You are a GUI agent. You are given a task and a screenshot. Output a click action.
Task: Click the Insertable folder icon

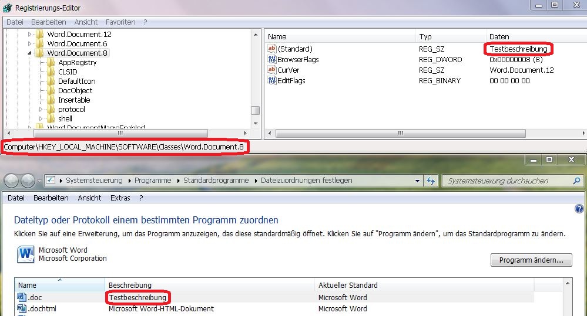(51, 100)
